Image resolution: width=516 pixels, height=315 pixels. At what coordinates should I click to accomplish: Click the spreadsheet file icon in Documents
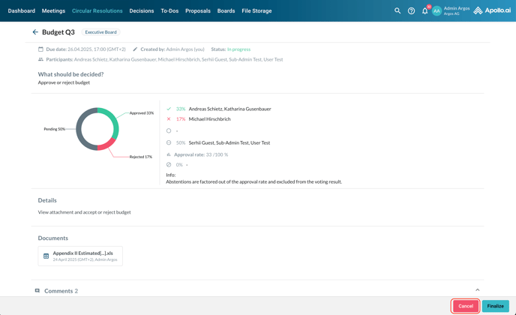click(x=46, y=256)
